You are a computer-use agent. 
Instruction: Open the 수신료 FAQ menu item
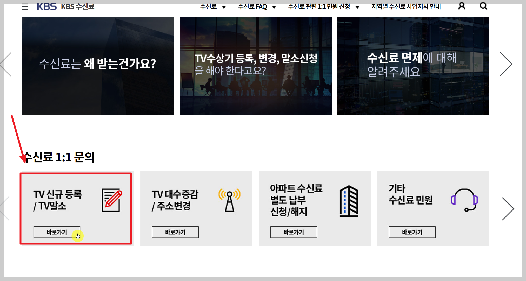click(x=252, y=6)
